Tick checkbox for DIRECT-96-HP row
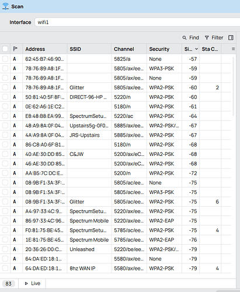 click(5, 97)
